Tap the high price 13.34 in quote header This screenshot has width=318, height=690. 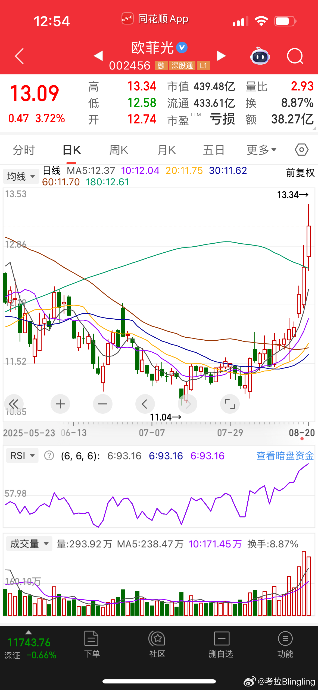point(142,86)
